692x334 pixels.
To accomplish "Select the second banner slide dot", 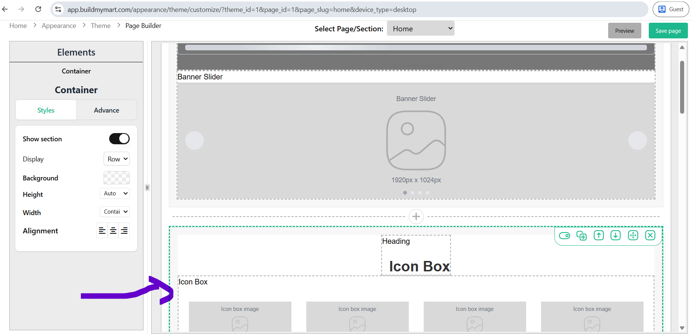I will [413, 193].
